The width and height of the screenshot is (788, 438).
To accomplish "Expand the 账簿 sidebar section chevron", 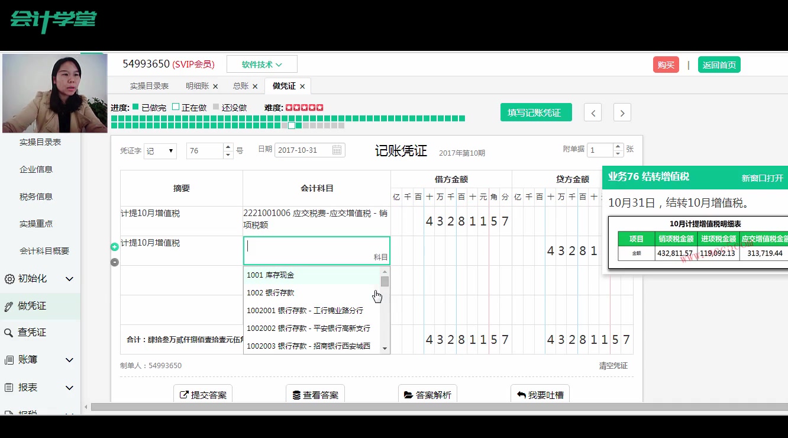I will (x=69, y=360).
